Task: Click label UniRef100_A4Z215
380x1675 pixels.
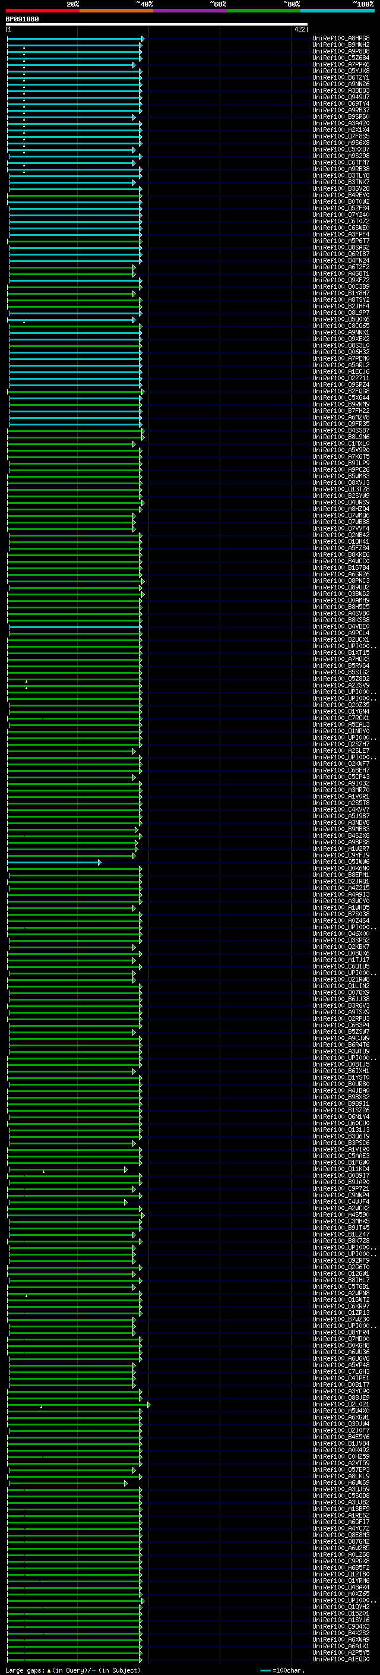Action: click(x=341, y=888)
